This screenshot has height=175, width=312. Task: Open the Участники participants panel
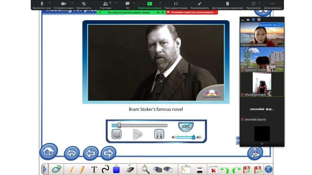click(x=105, y=5)
